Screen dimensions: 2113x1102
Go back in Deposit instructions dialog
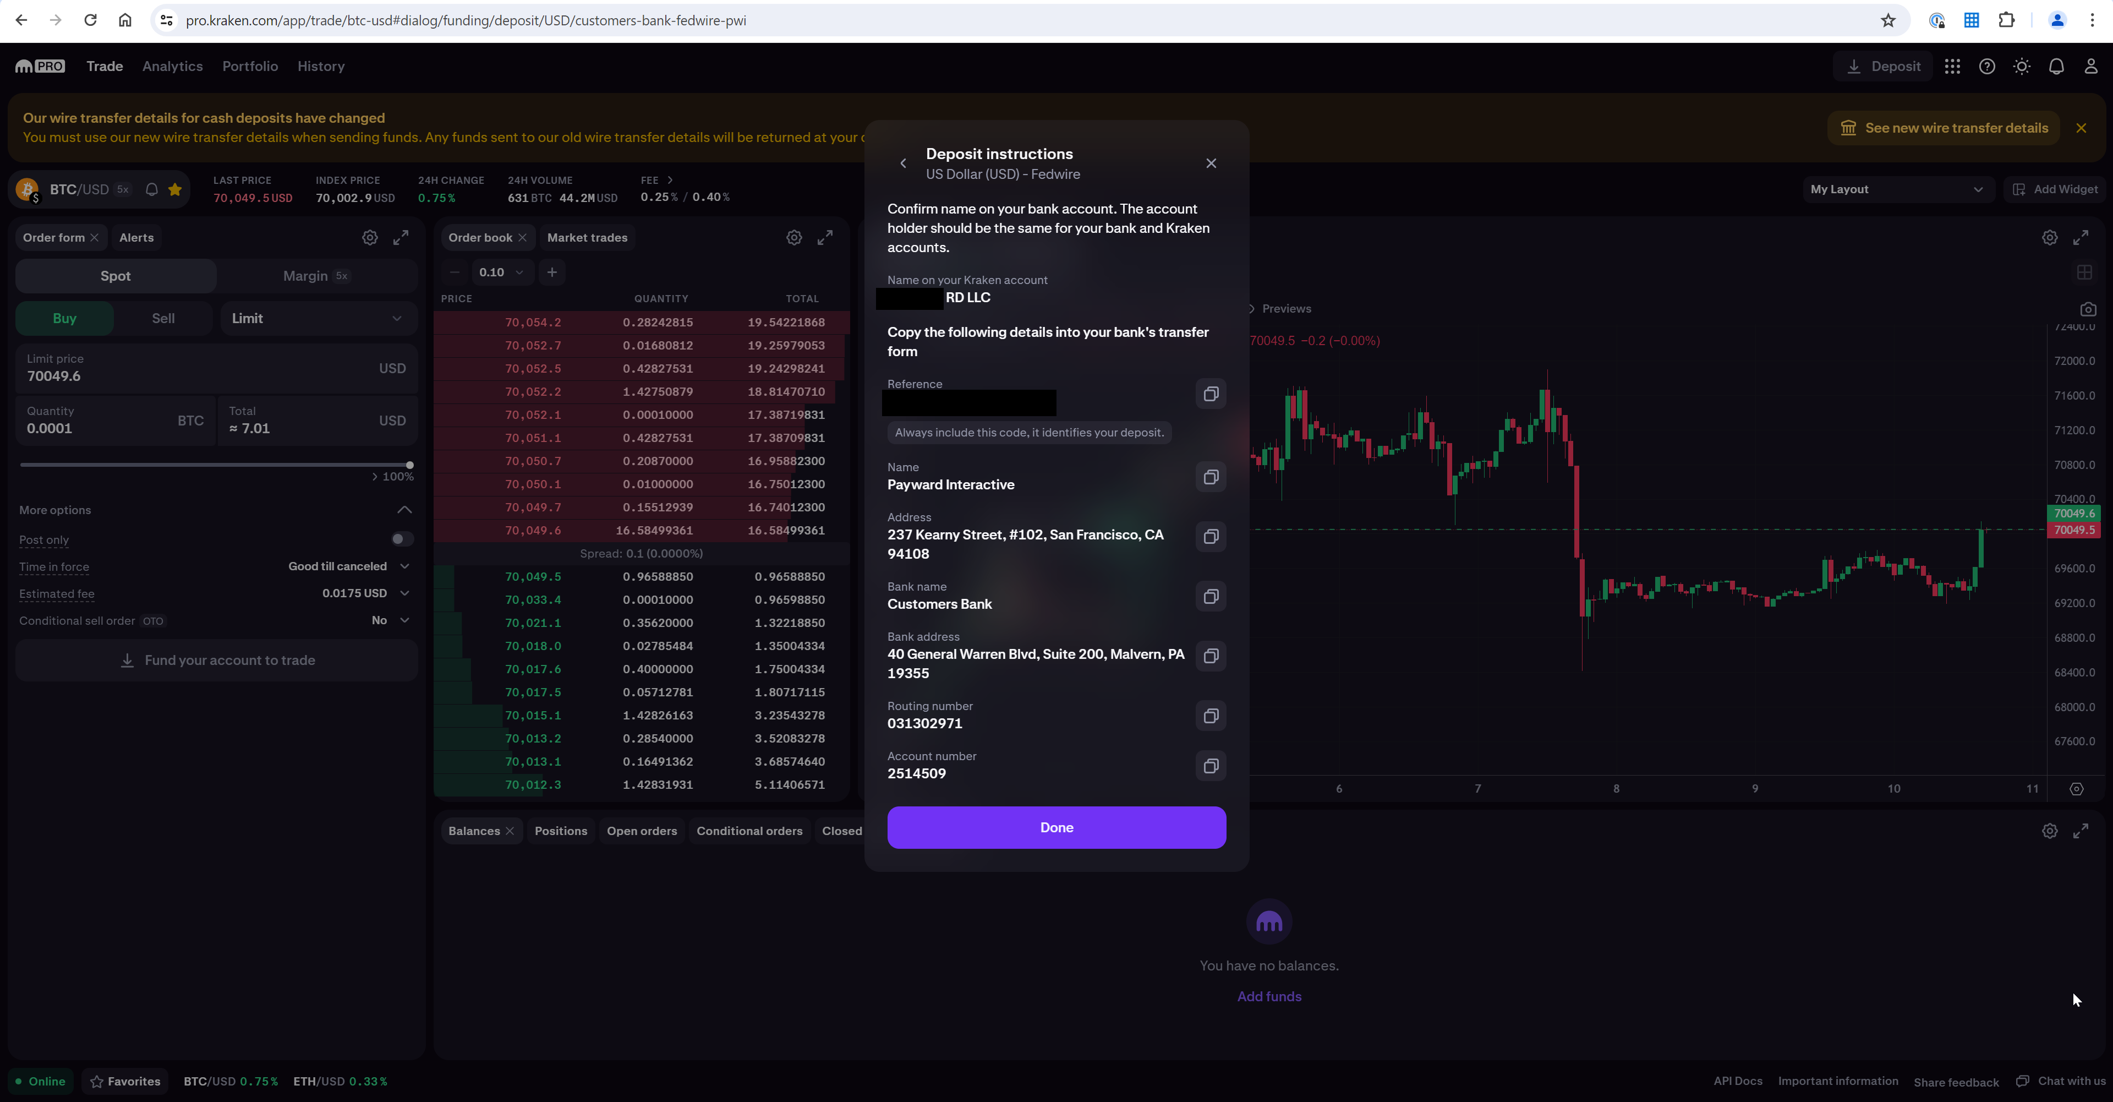click(903, 163)
